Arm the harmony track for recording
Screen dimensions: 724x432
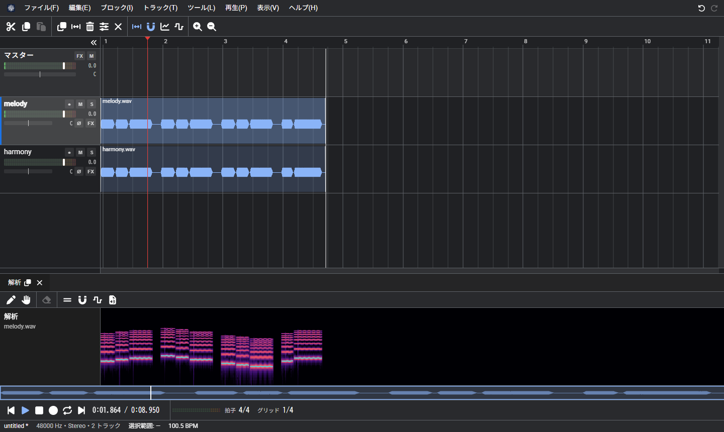click(69, 152)
